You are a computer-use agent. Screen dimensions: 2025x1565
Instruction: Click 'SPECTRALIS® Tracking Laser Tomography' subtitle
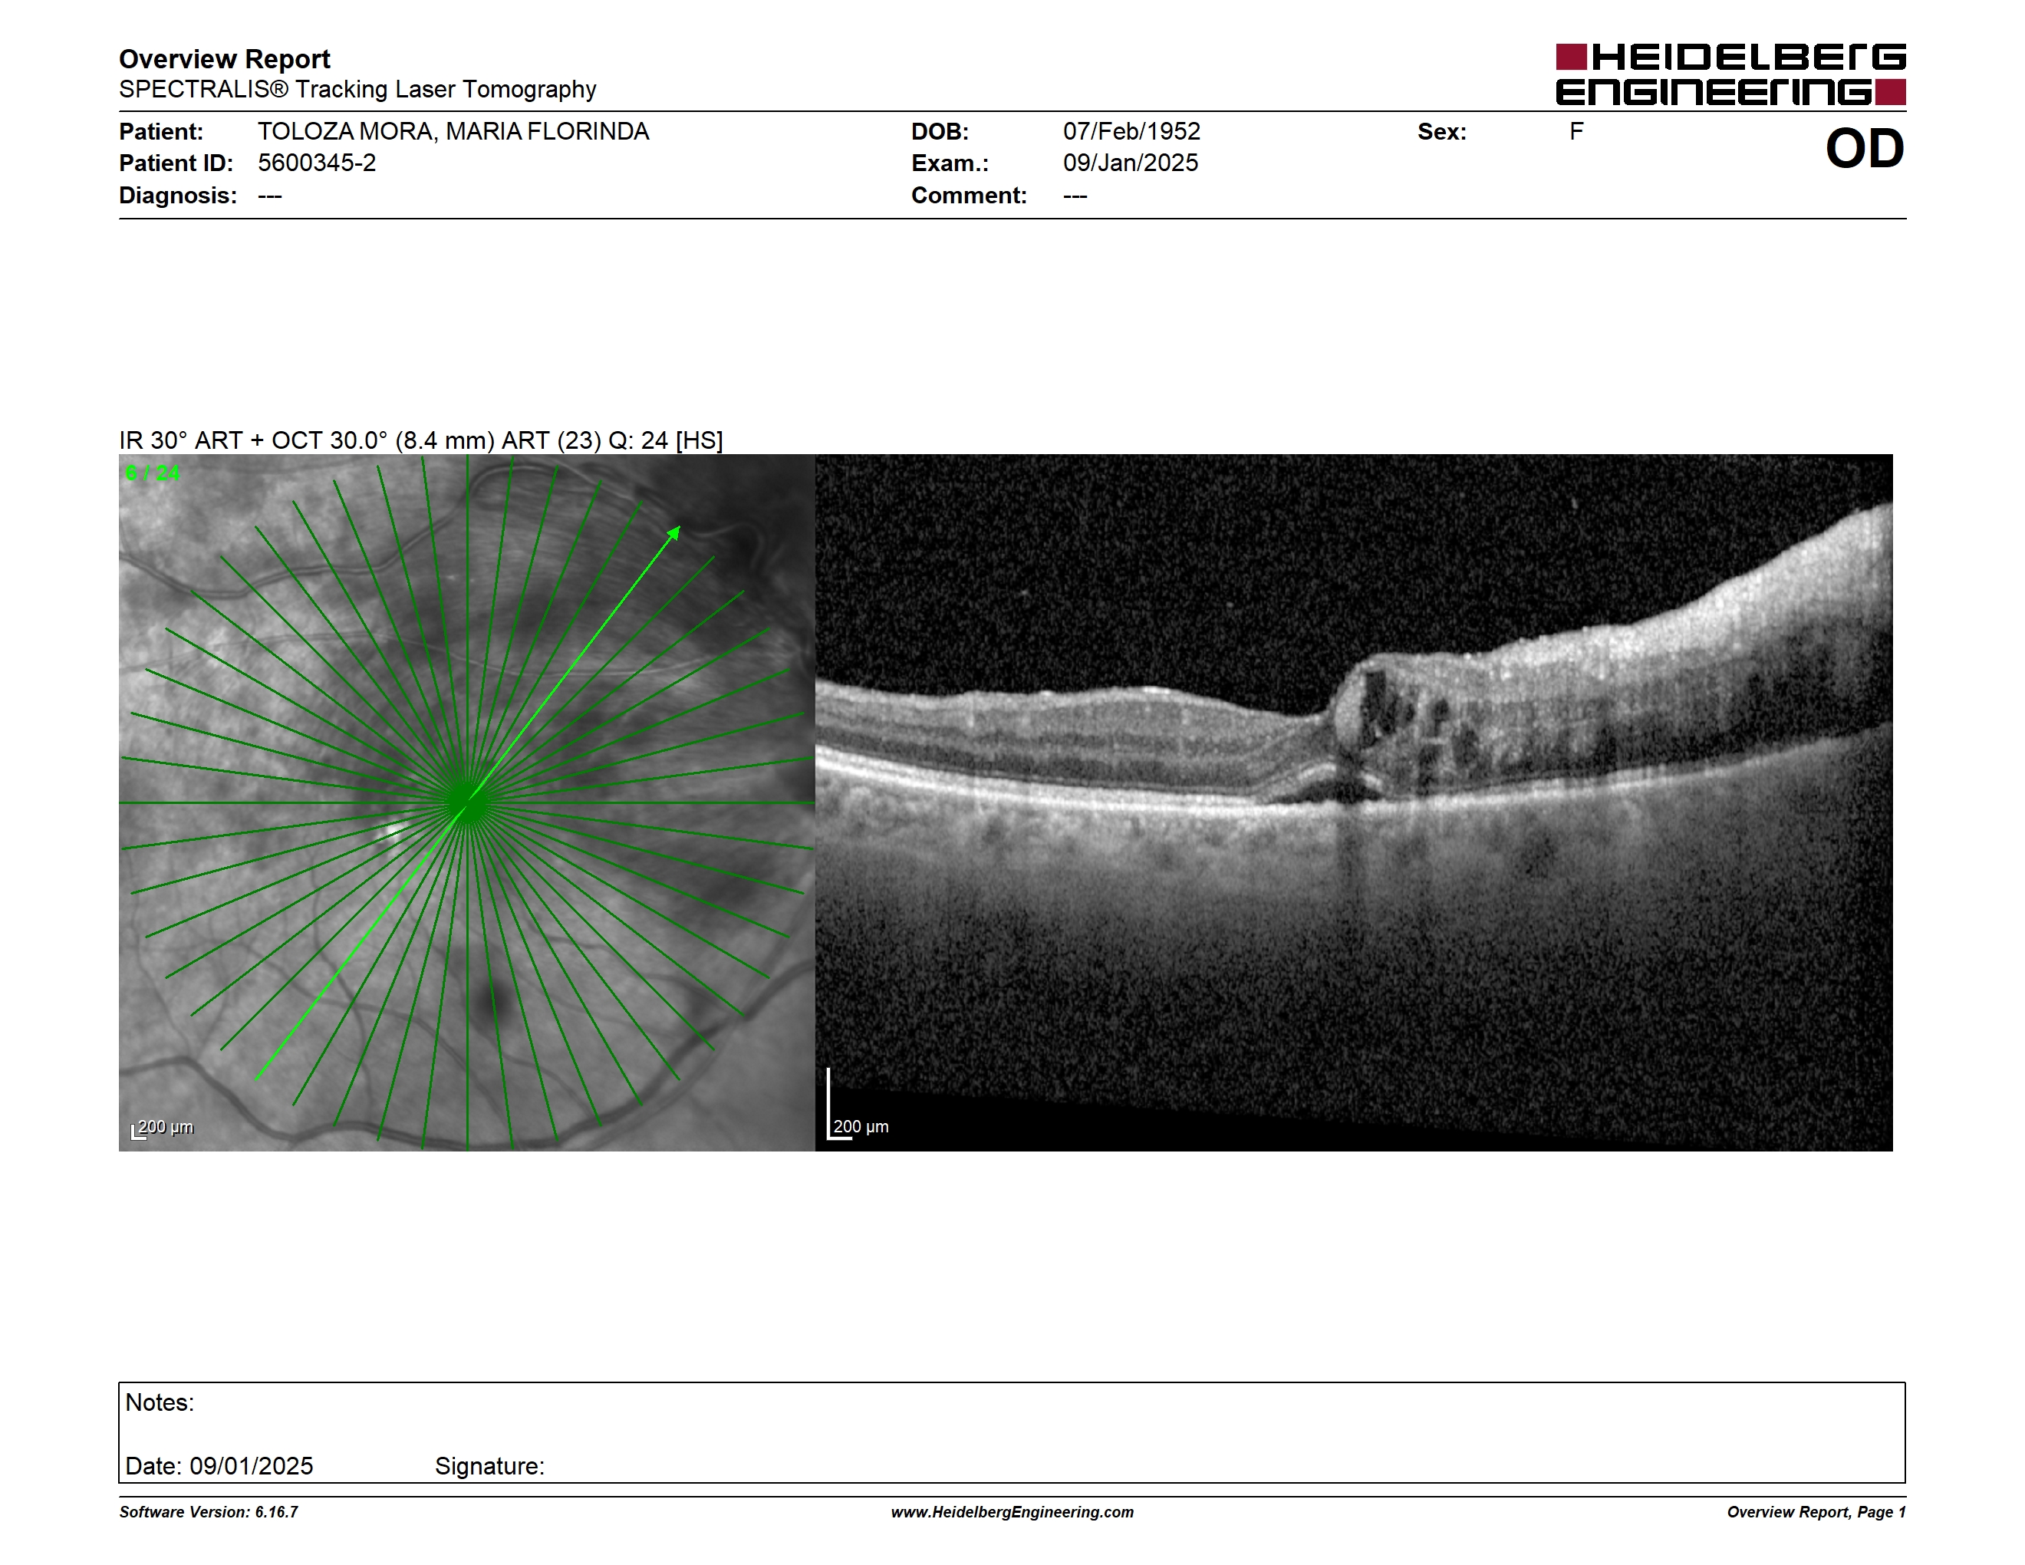pyautogui.click(x=357, y=90)
